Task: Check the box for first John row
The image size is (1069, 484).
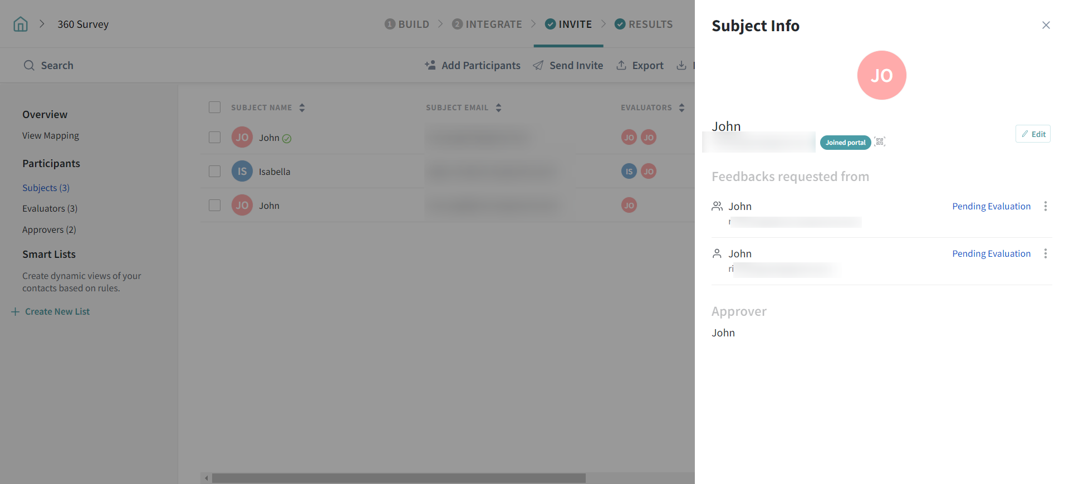Action: pos(214,138)
